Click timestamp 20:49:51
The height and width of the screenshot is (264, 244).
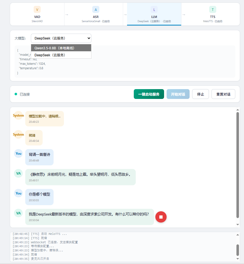pos(34,180)
